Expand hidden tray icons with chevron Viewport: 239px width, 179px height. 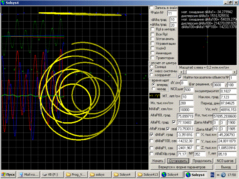(x=218, y=175)
